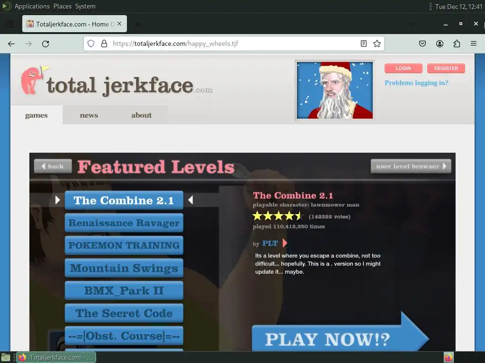Click the distro logo in top panel
The image size is (485, 363).
tap(7, 6)
